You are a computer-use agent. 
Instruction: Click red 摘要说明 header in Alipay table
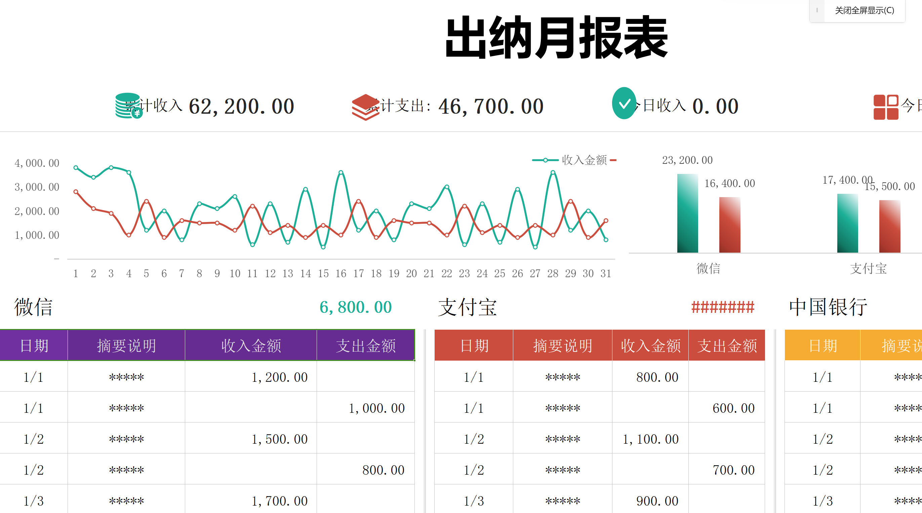[563, 345]
